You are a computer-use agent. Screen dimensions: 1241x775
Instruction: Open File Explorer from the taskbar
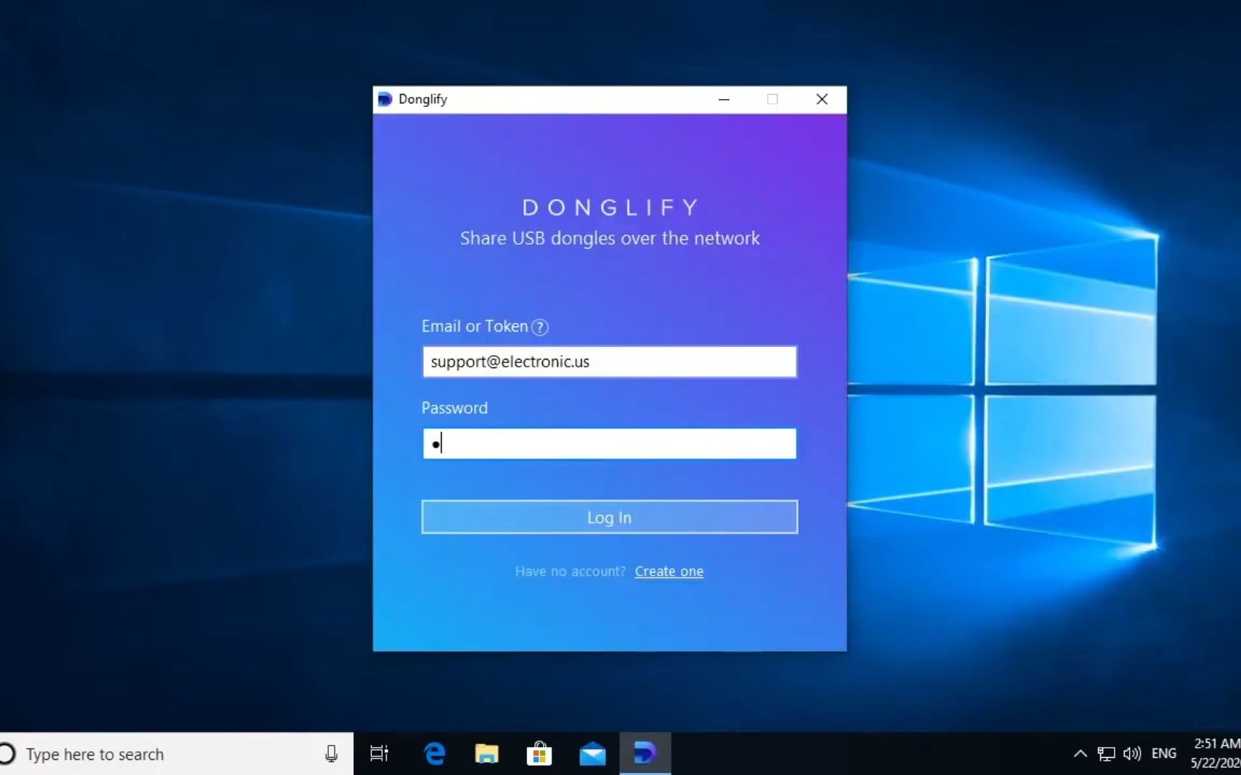point(486,753)
